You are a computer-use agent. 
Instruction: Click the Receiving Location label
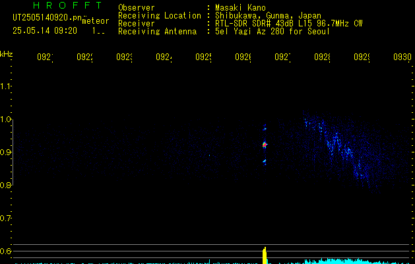[x=160, y=16]
